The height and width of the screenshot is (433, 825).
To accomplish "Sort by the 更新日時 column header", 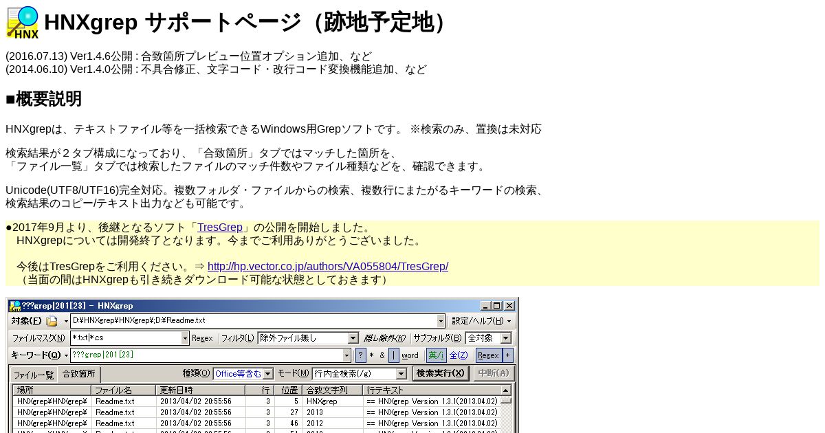I will click(200, 390).
